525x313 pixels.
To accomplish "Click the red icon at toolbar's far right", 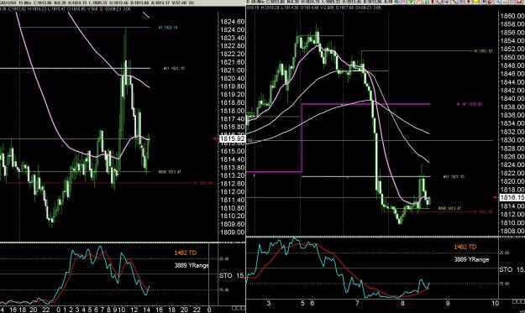I will pyautogui.click(x=518, y=2).
